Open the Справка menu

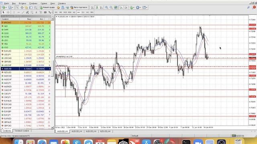(x=62, y=3)
